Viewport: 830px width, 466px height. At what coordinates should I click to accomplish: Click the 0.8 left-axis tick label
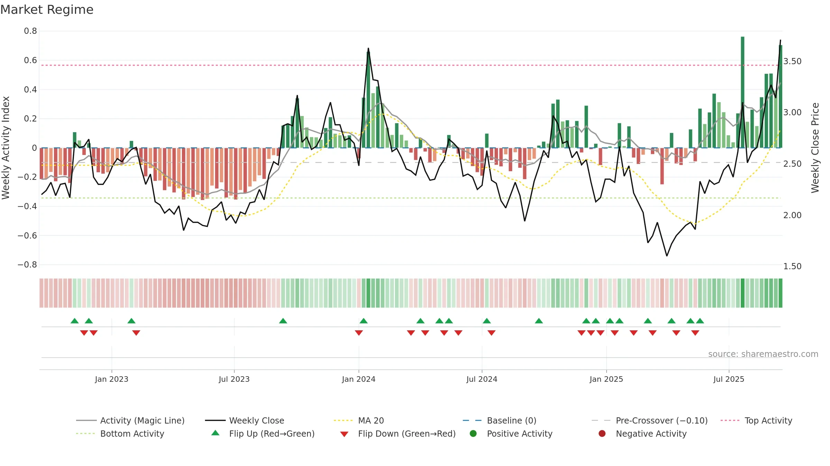[x=30, y=31]
